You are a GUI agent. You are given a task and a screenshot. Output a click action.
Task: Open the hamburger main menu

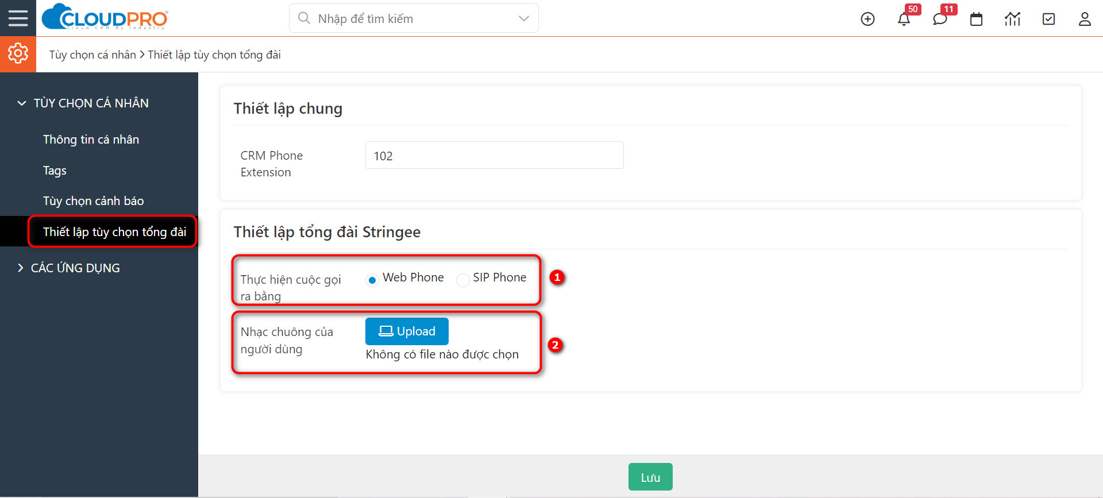18,18
